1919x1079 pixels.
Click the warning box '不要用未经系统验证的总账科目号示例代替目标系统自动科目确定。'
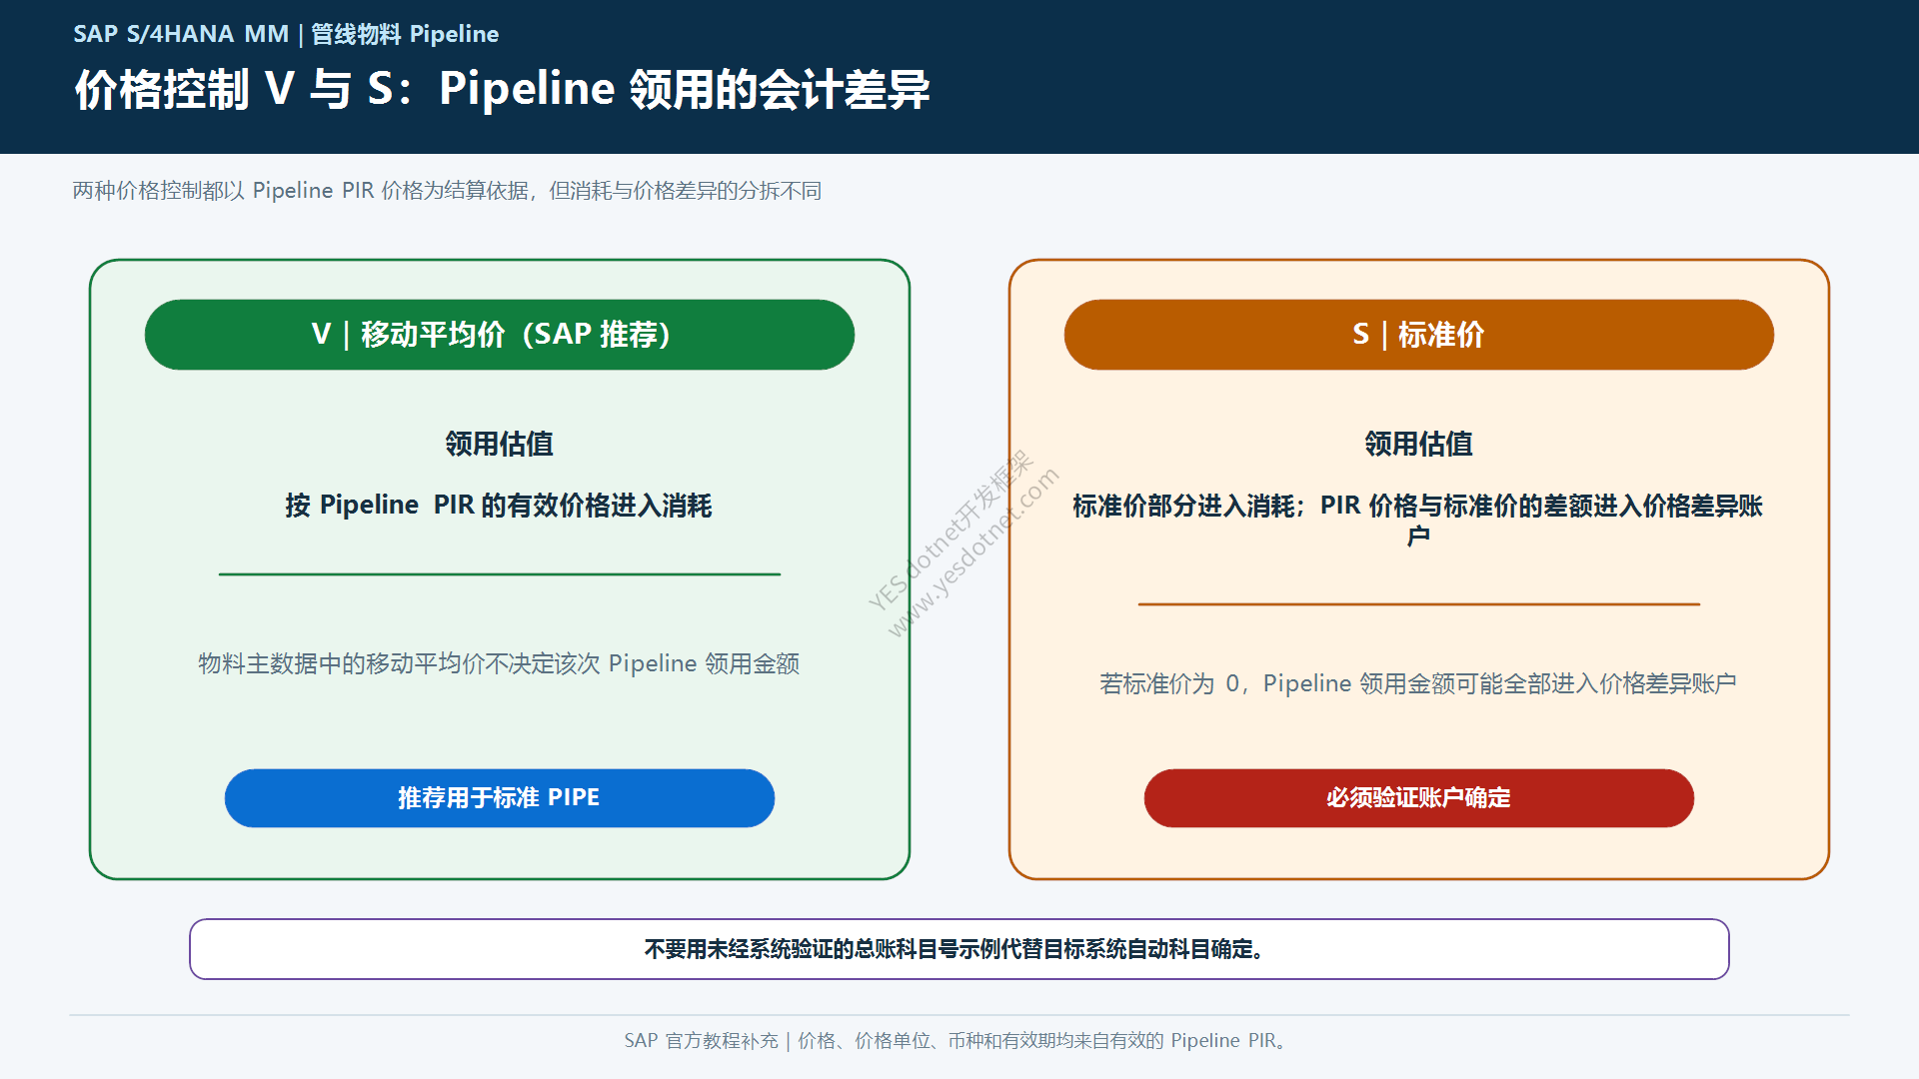click(x=959, y=949)
